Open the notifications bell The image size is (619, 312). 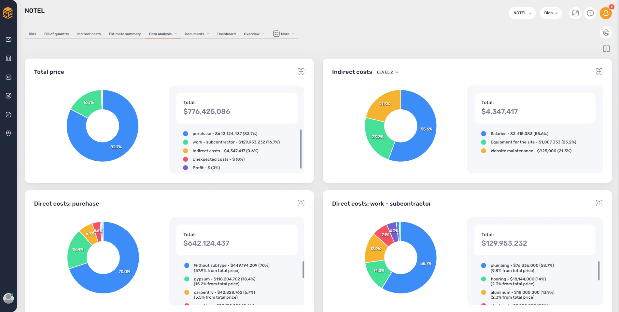coord(606,13)
